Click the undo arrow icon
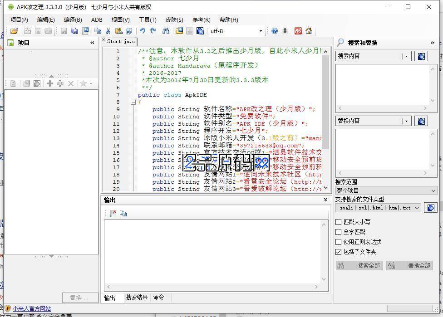Viewport: 443px width, 317px height. pyautogui.click(x=143, y=31)
